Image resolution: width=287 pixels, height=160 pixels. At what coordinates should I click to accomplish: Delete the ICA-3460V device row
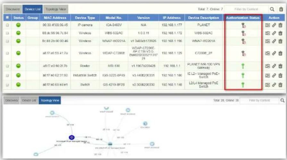[x=280, y=25]
